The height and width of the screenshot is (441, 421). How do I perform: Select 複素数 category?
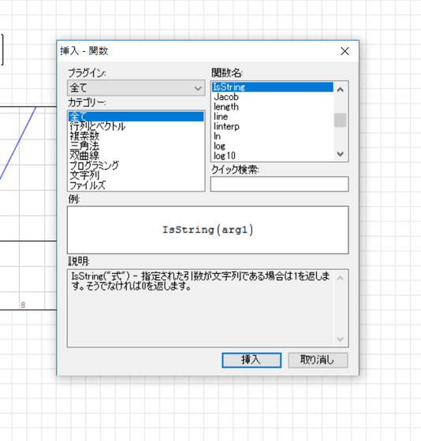pos(136,136)
